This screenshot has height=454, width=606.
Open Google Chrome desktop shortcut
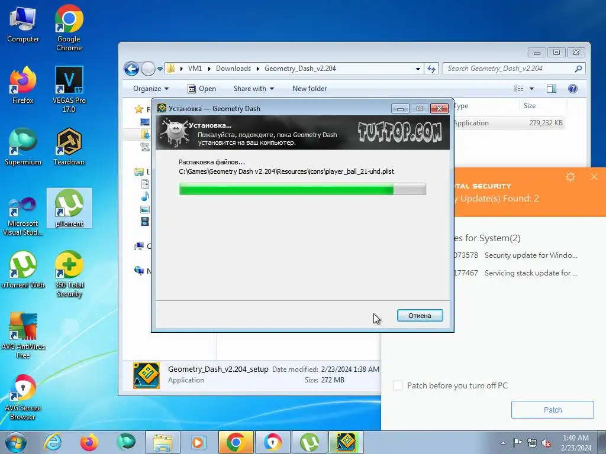[69, 28]
